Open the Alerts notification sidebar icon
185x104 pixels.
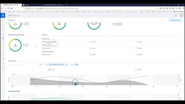pos(3,58)
